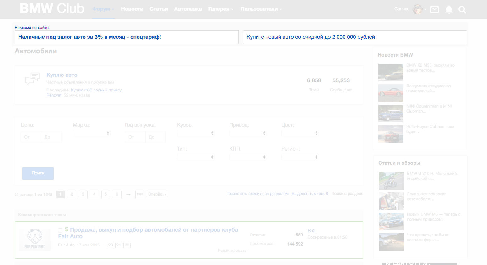Viewport: 487px width, 265px height.
Task: Open Rencvet user profile
Action: point(54,95)
